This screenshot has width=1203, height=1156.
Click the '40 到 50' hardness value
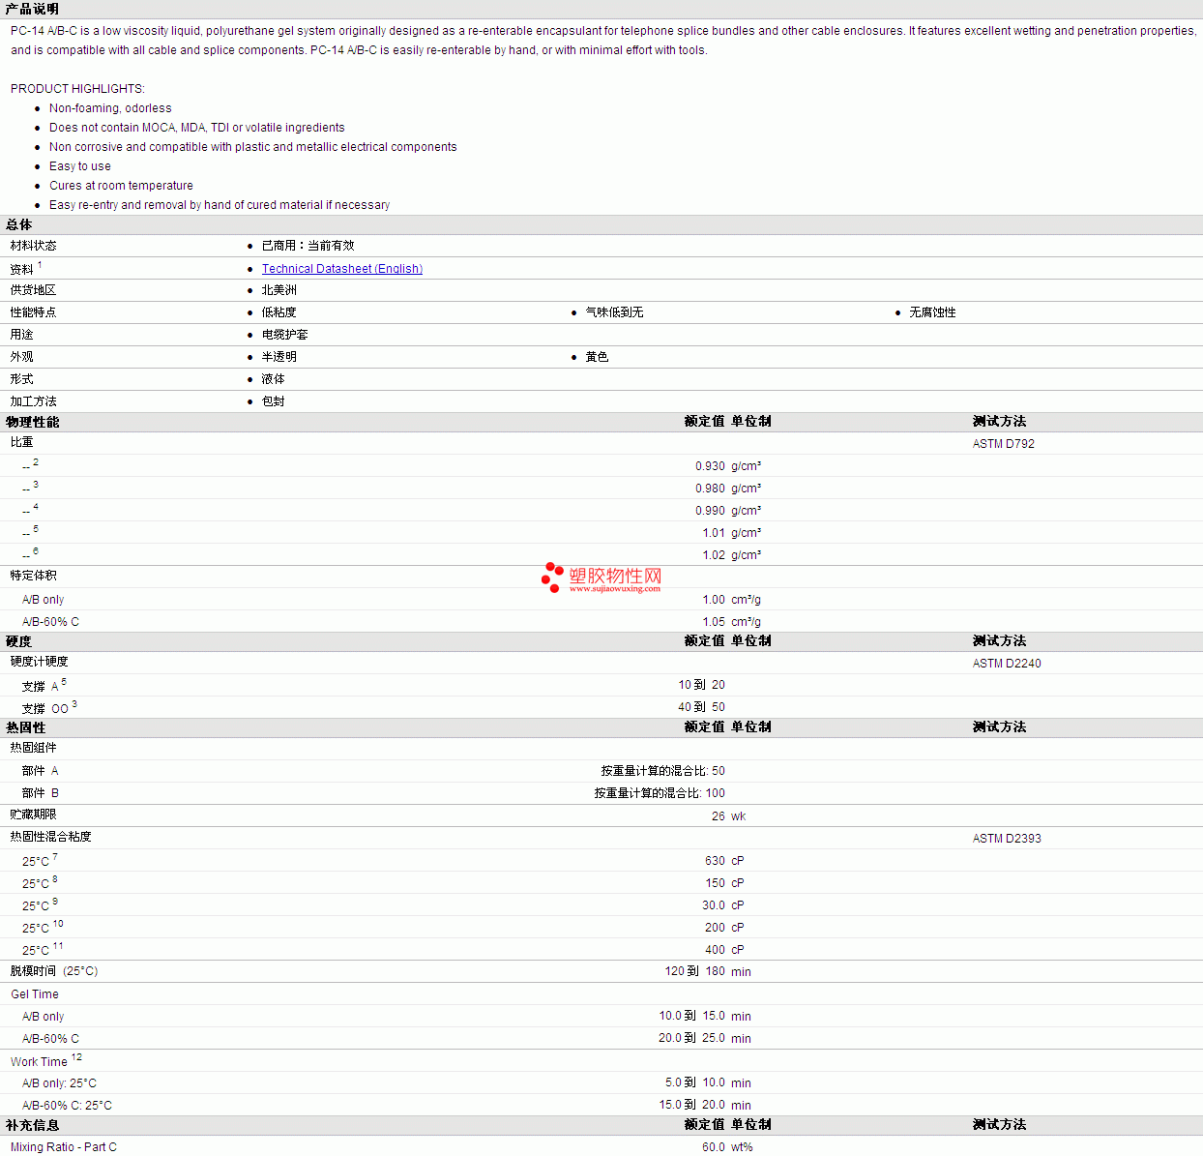[702, 707]
